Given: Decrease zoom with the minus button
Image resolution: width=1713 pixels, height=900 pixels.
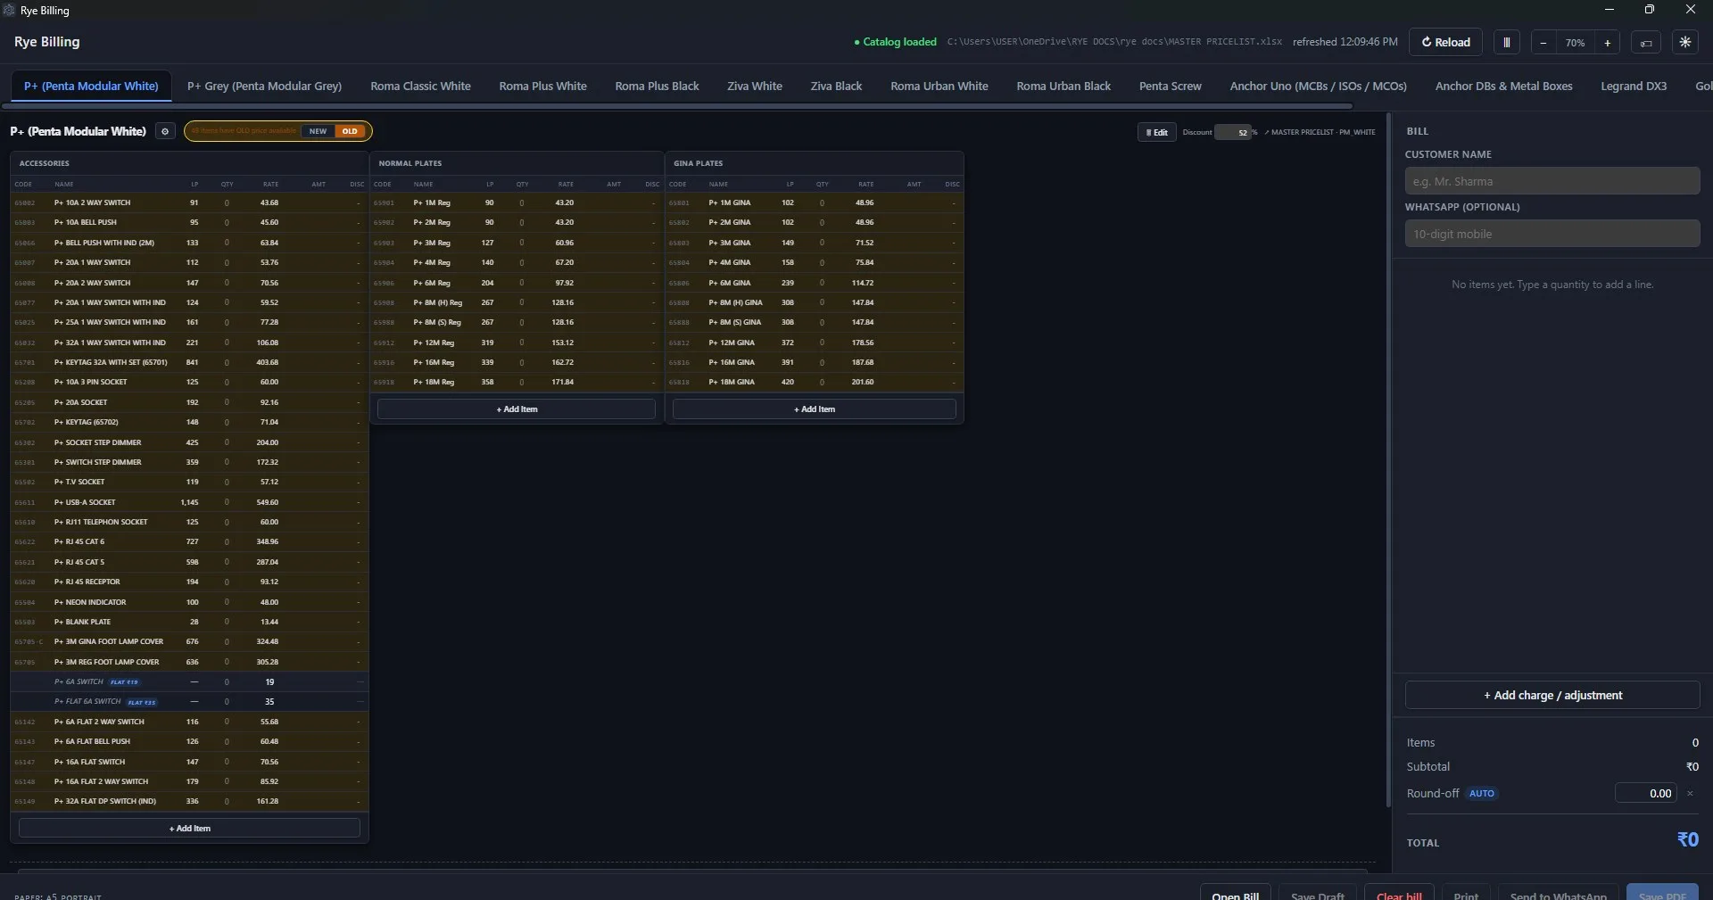Looking at the screenshot, I should point(1543,42).
